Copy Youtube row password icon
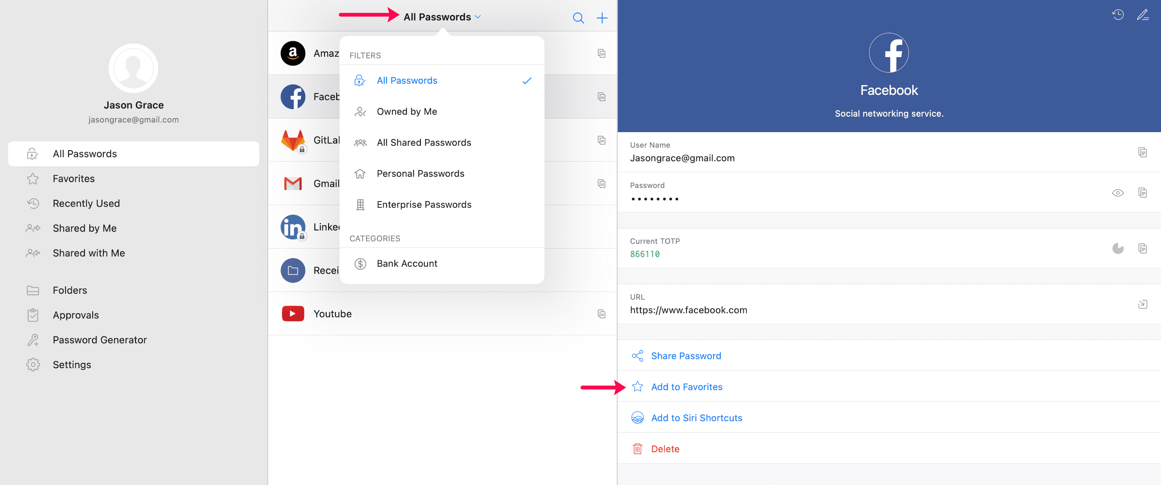The height and width of the screenshot is (485, 1161). point(601,314)
